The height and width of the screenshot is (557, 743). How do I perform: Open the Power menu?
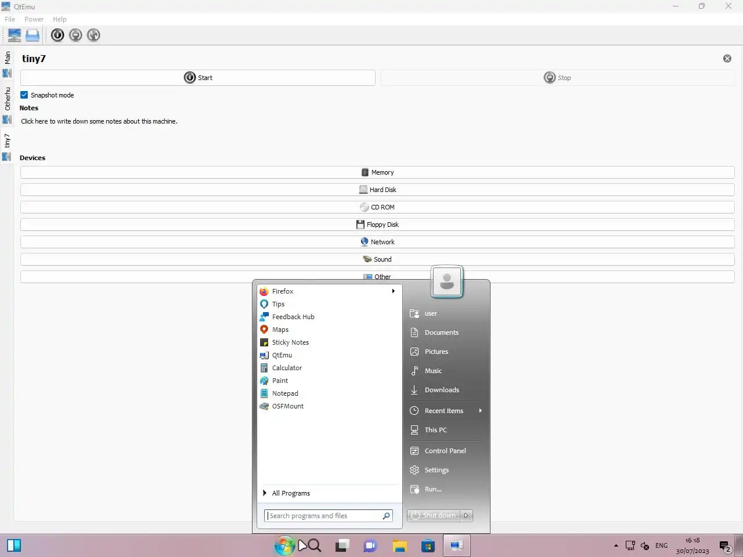(x=34, y=19)
